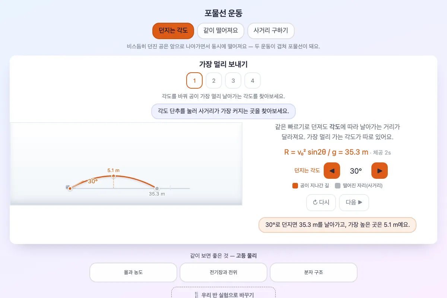Click the gray landing point marker

157,188
